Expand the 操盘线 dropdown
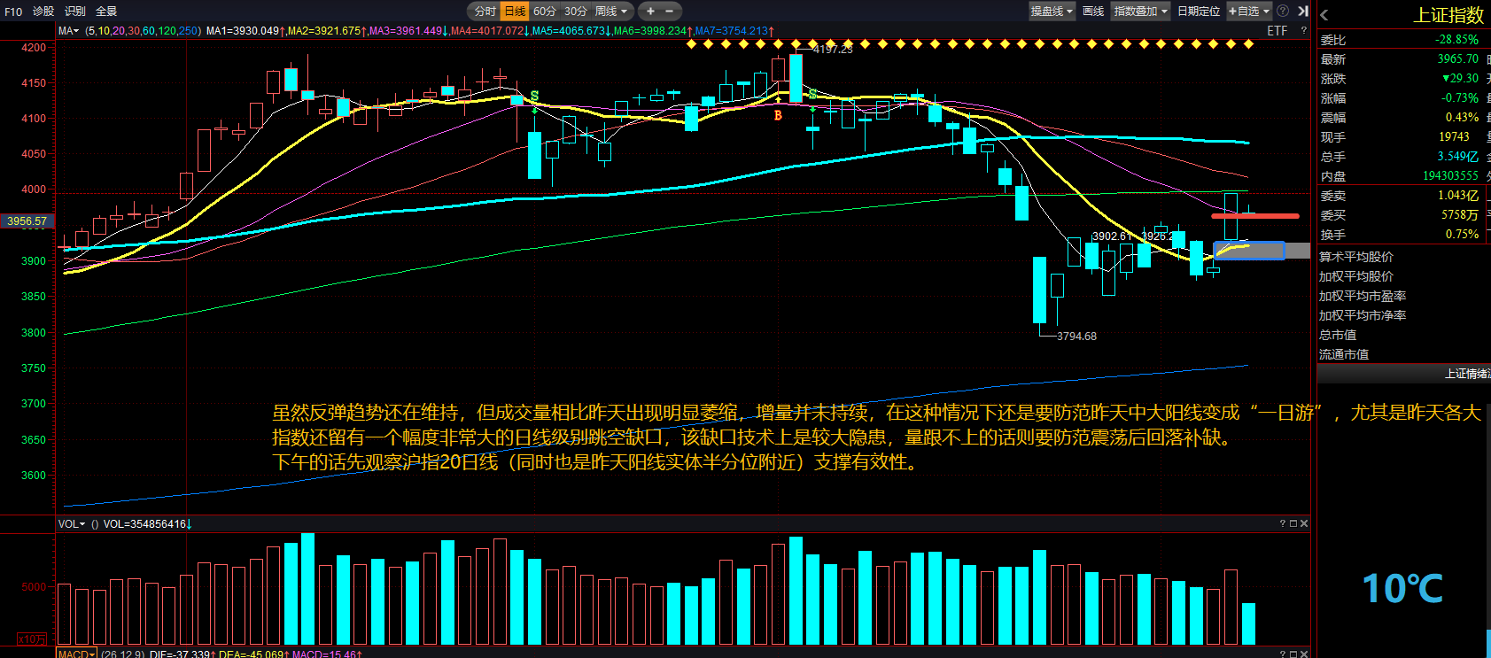 pyautogui.click(x=1052, y=12)
